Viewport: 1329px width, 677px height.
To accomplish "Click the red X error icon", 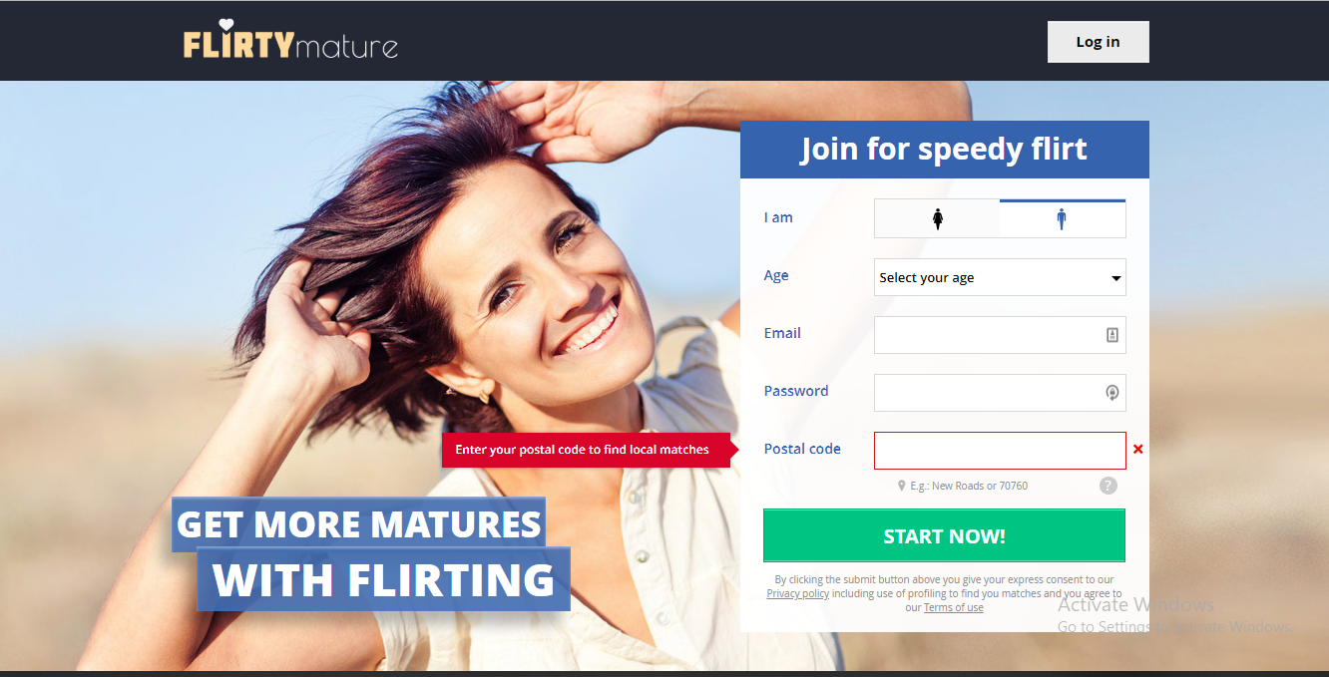I will point(1138,450).
